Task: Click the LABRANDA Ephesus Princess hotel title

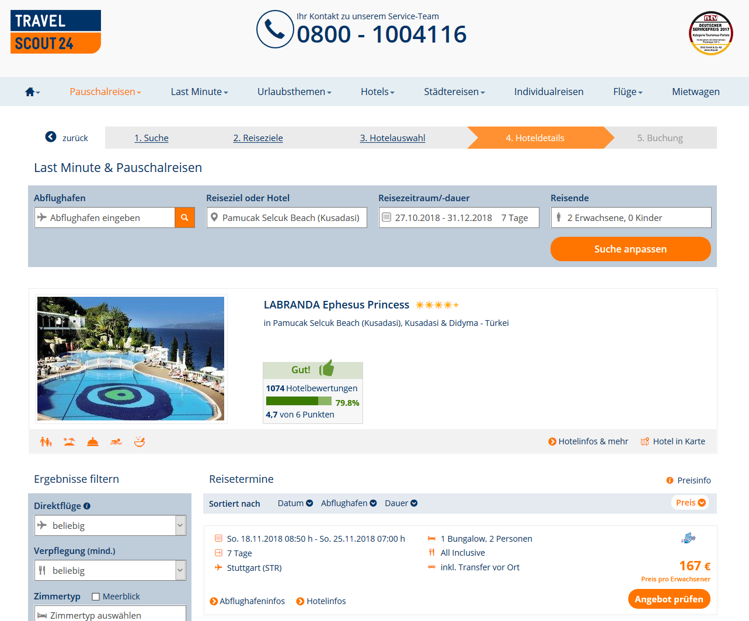Action: [x=336, y=304]
